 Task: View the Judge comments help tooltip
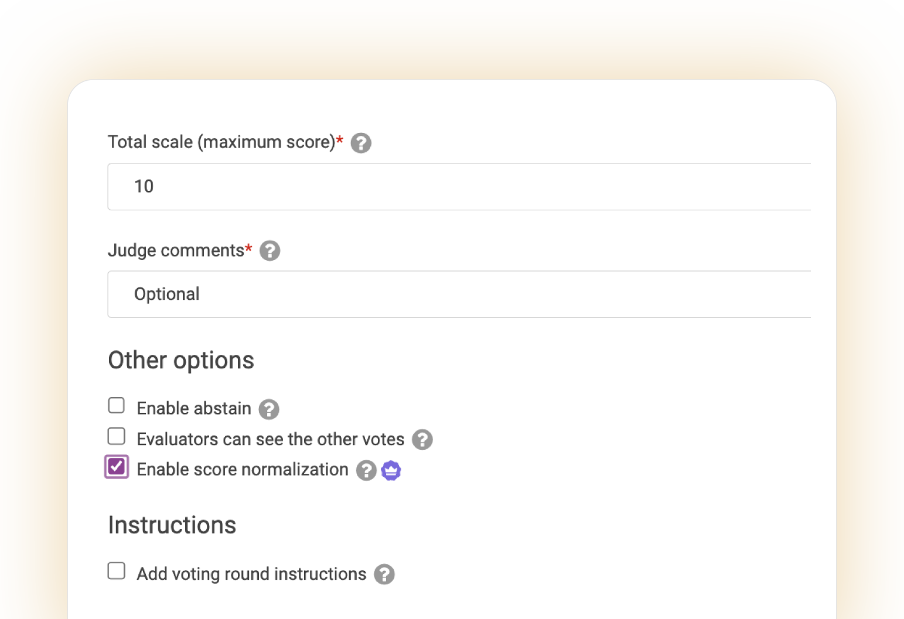[270, 251]
